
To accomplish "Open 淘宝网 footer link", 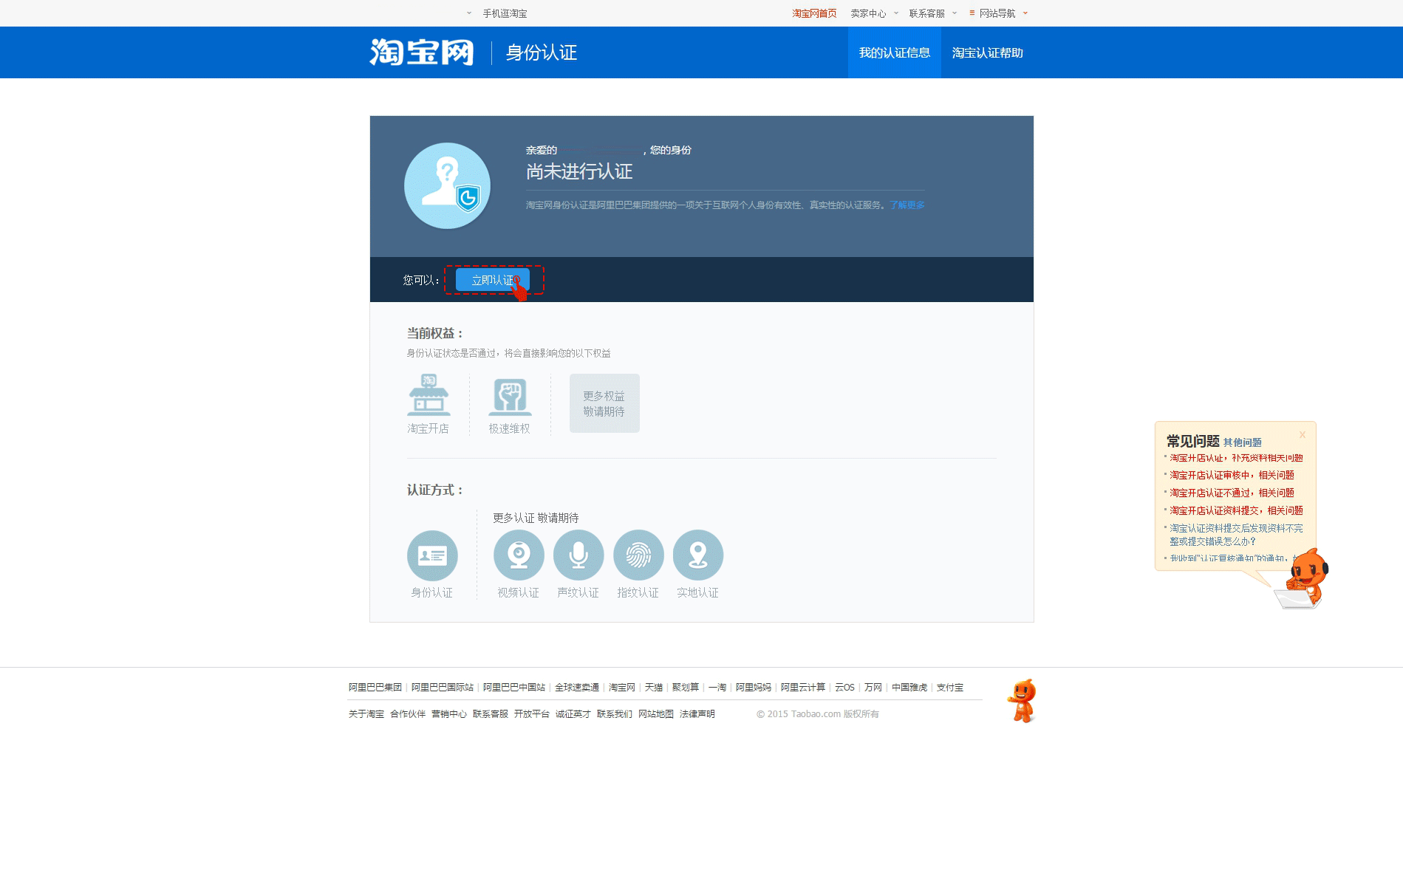I will (x=622, y=687).
